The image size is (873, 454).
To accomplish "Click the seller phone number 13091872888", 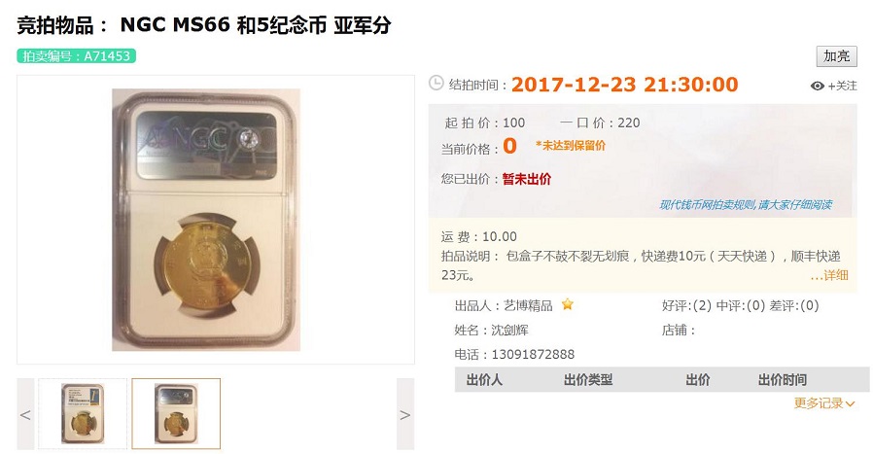I will (x=533, y=354).
